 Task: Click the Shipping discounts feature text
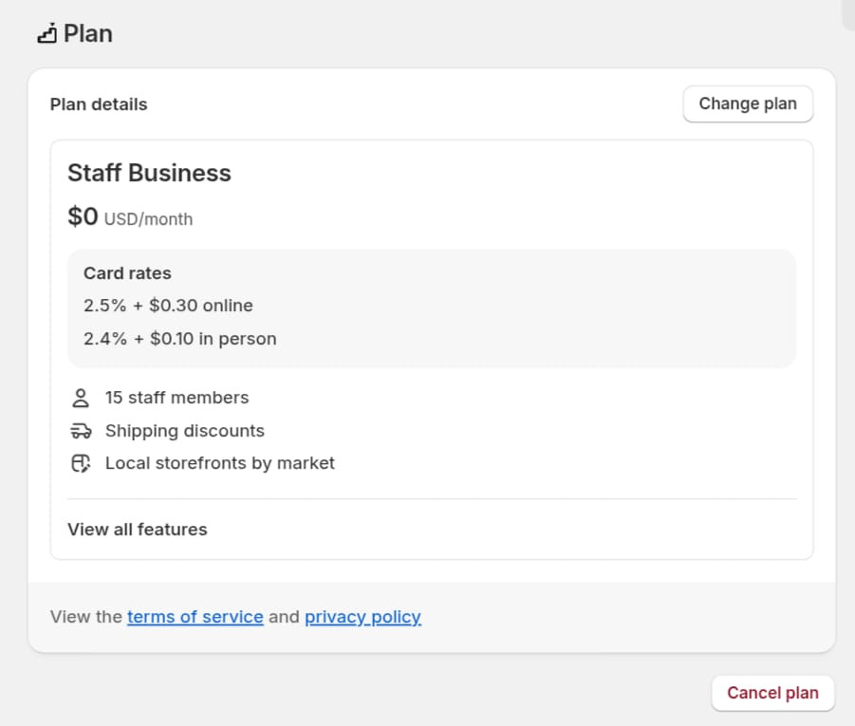(184, 431)
